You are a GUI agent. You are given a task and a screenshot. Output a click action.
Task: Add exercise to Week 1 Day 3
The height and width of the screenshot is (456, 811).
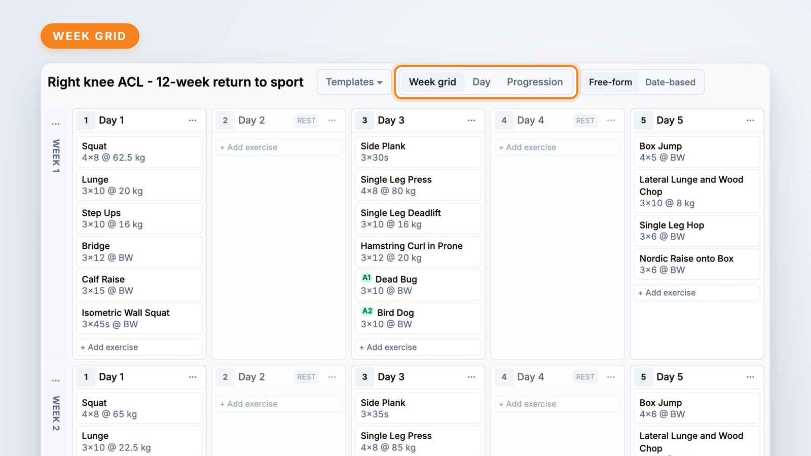point(418,347)
